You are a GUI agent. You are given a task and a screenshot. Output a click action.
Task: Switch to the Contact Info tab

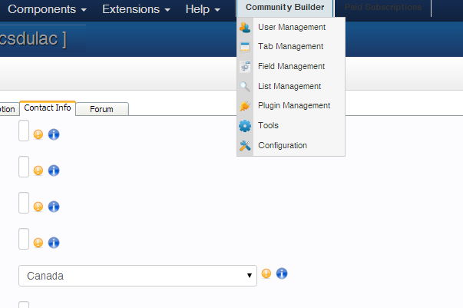pyautogui.click(x=48, y=108)
